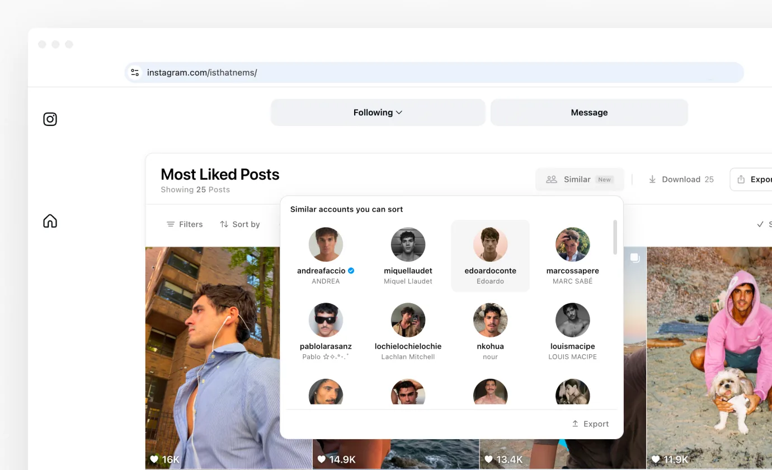Viewport: 772px width, 470px height.
Task: Click the andreafaccio verified badge
Action: tap(351, 271)
